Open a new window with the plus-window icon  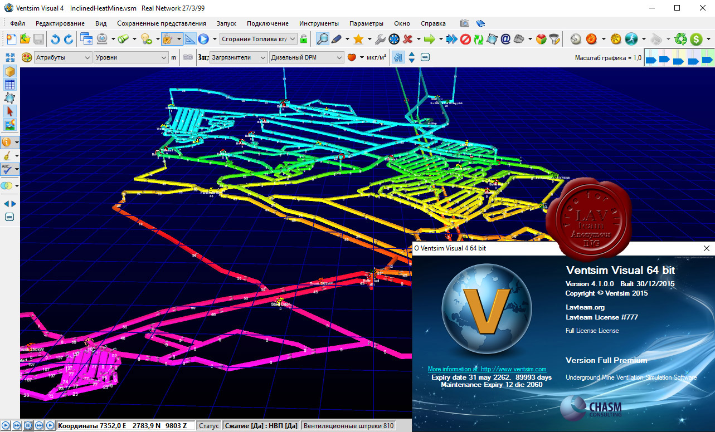pyautogui.click(x=86, y=39)
